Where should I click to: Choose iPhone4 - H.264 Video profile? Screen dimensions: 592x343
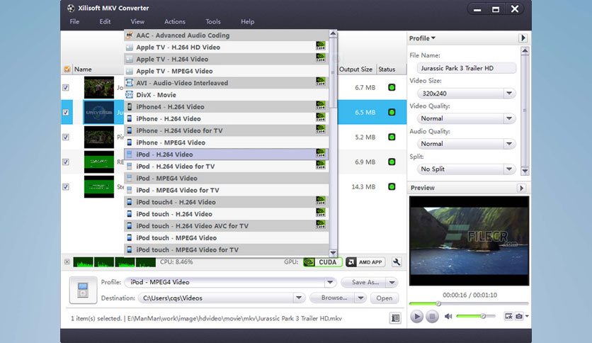click(227, 106)
